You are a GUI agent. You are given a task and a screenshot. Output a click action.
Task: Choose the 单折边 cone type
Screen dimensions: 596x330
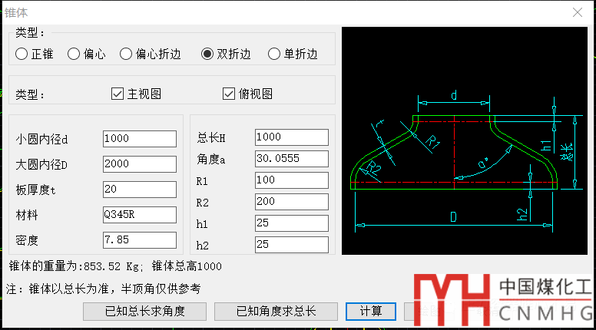click(274, 54)
